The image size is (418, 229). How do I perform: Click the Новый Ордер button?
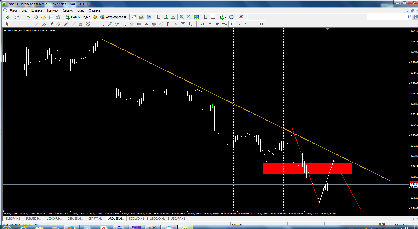78,17
